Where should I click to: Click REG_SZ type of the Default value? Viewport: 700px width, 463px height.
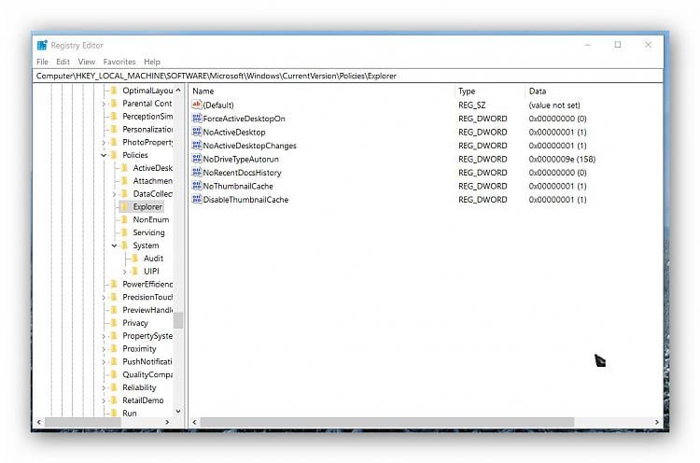[x=472, y=105]
